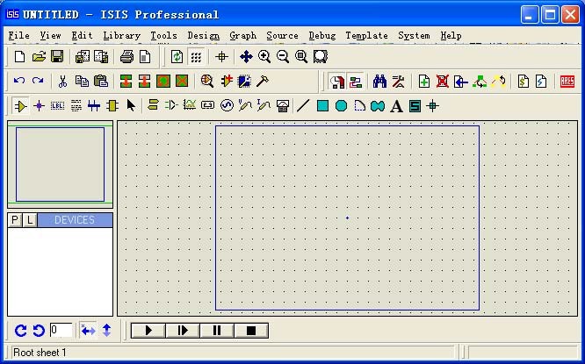Screen dimensions: 585x364
Task: Select Generator mode sine icon
Action: (x=227, y=106)
